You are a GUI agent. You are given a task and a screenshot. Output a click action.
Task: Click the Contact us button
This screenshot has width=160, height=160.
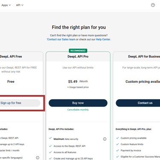coord(138,103)
